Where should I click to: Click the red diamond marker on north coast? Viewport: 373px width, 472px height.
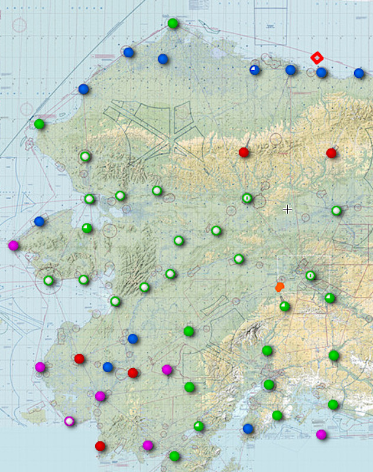coord(317,58)
